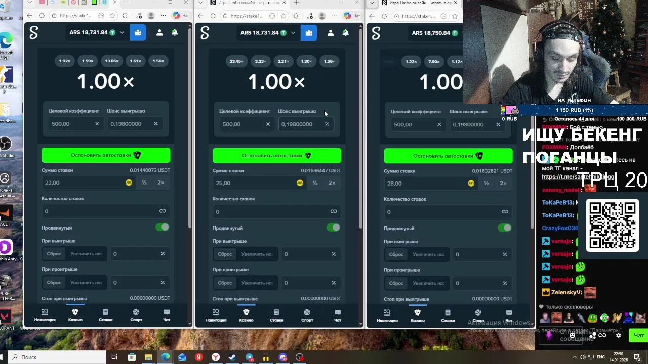Open Навигация in the 22,00-bet window
Viewport: 648px width, 364px height.
coord(45,315)
